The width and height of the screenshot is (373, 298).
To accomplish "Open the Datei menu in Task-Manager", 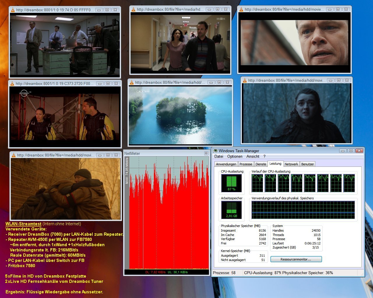I will point(219,156).
